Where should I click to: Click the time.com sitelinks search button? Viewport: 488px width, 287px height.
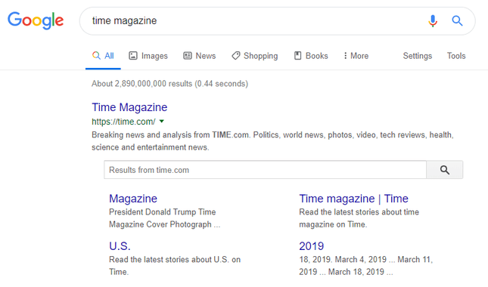(x=444, y=170)
